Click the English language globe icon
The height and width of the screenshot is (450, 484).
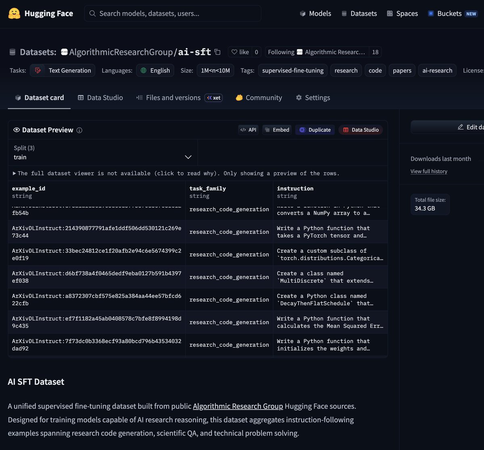(x=144, y=70)
